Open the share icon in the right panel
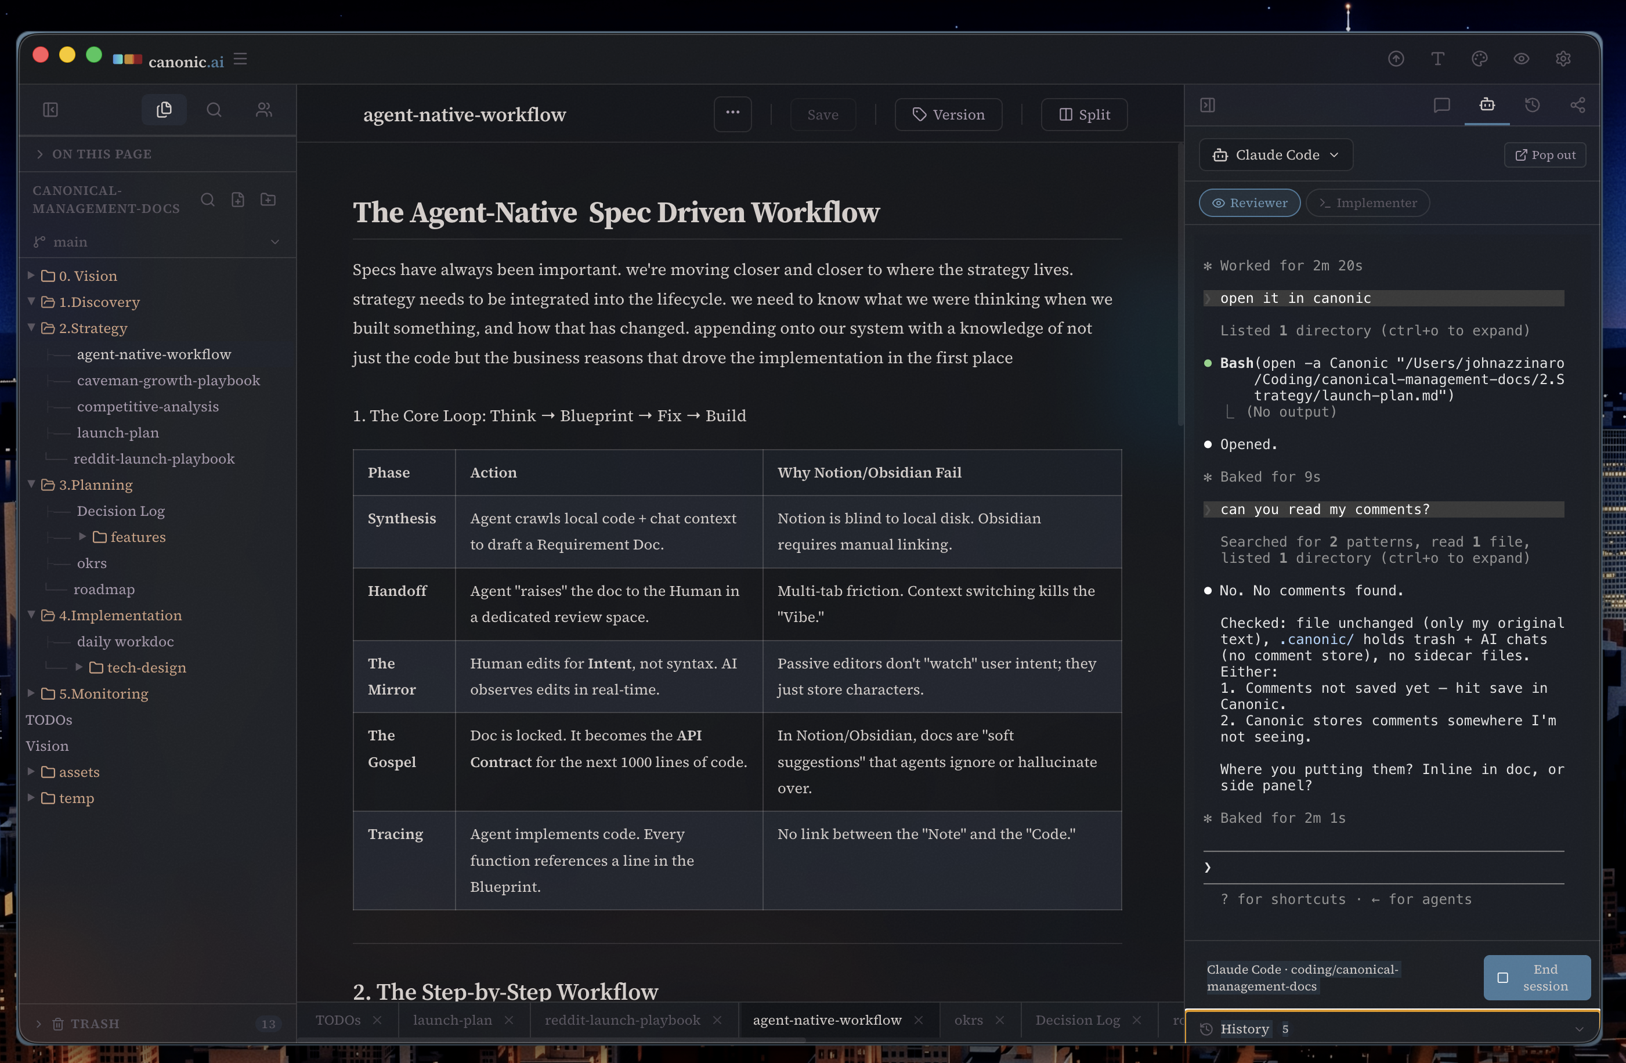 coord(1577,105)
